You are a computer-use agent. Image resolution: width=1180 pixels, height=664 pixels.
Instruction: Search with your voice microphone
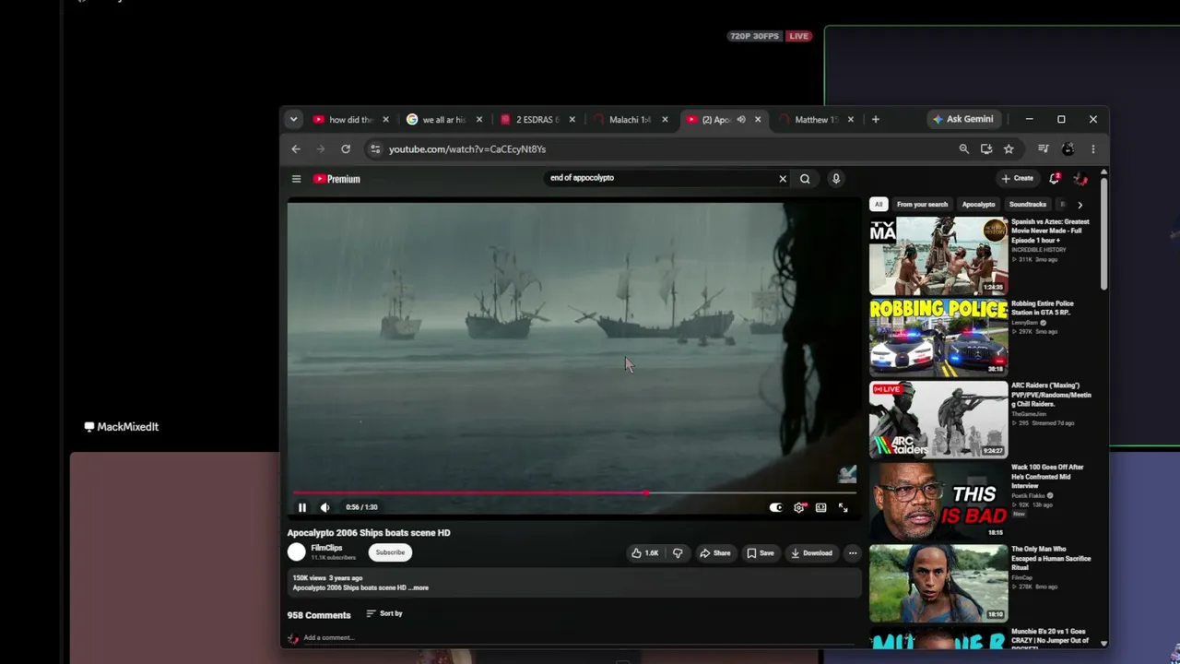836,179
